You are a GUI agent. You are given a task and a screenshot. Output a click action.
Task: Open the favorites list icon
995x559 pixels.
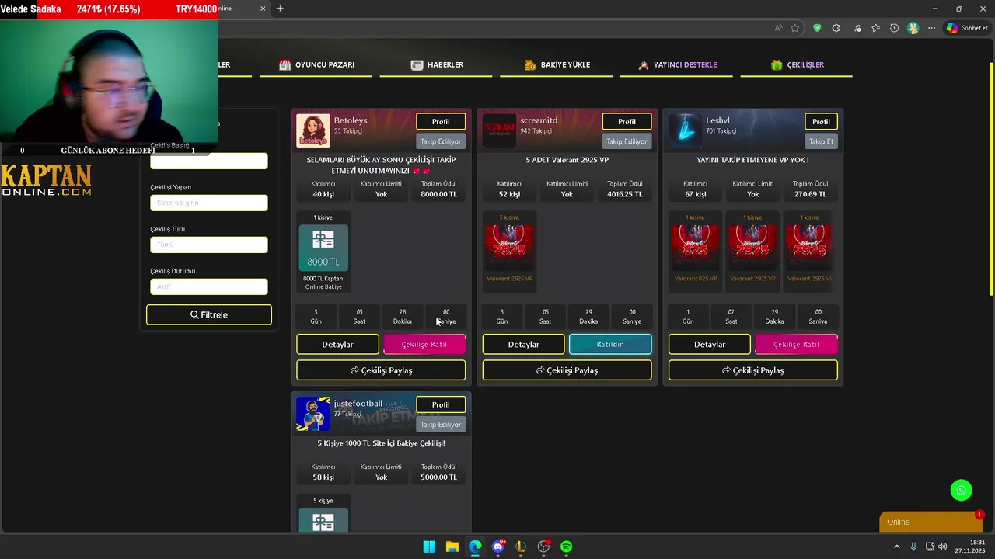coord(876,28)
